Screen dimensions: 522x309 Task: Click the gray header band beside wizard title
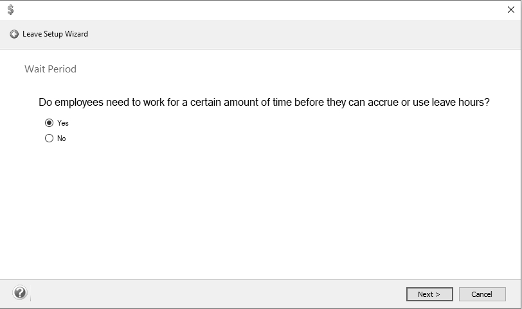point(300,34)
